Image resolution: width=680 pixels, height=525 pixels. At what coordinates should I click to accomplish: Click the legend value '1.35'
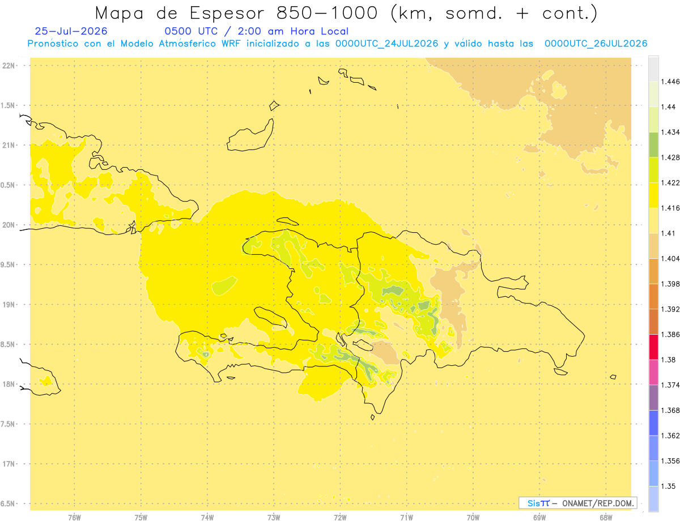tap(668, 486)
